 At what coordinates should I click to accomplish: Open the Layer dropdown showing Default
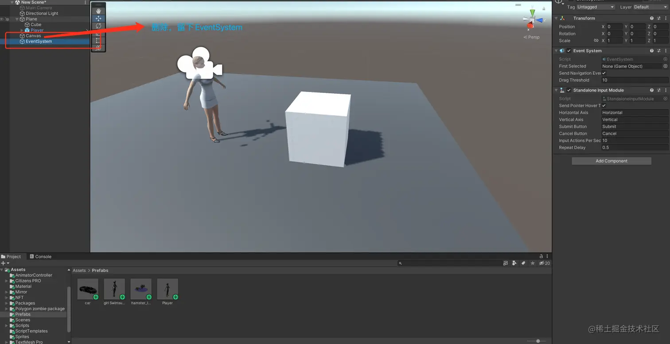click(x=650, y=7)
